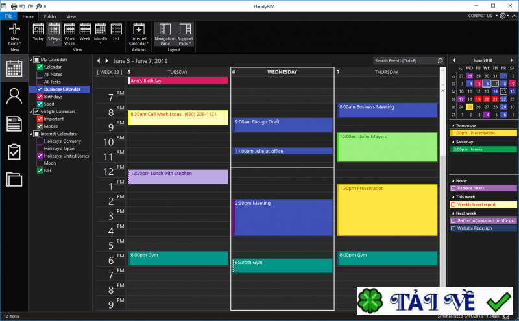This screenshot has width=519, height=321.
Task: Select the Week view icon
Action: pyautogui.click(x=85, y=29)
